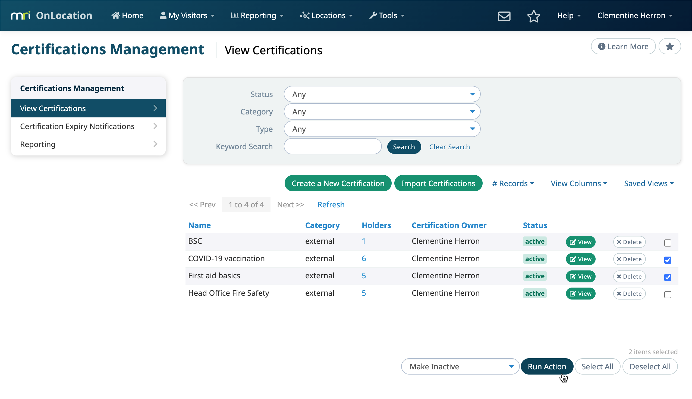Click the active status badge for BSC
Viewport: 692px width, 399px height.
(534, 242)
